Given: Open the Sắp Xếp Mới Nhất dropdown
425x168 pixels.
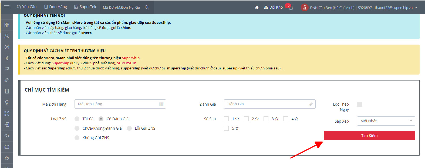Looking at the screenshot, I should coord(386,121).
